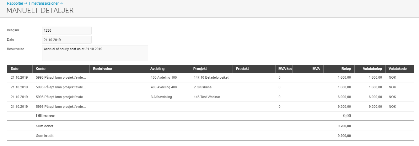
Task: Click NOK in the Betadelprosjekt row
Action: [392, 77]
